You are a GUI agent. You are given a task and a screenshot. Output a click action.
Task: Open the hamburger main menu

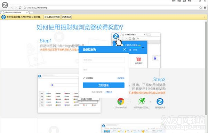click(x=205, y=8)
